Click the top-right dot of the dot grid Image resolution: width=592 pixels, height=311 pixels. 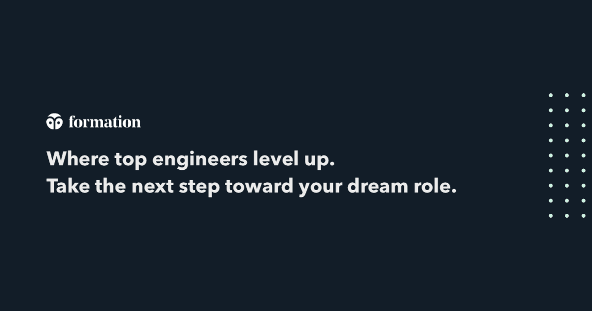click(x=583, y=95)
